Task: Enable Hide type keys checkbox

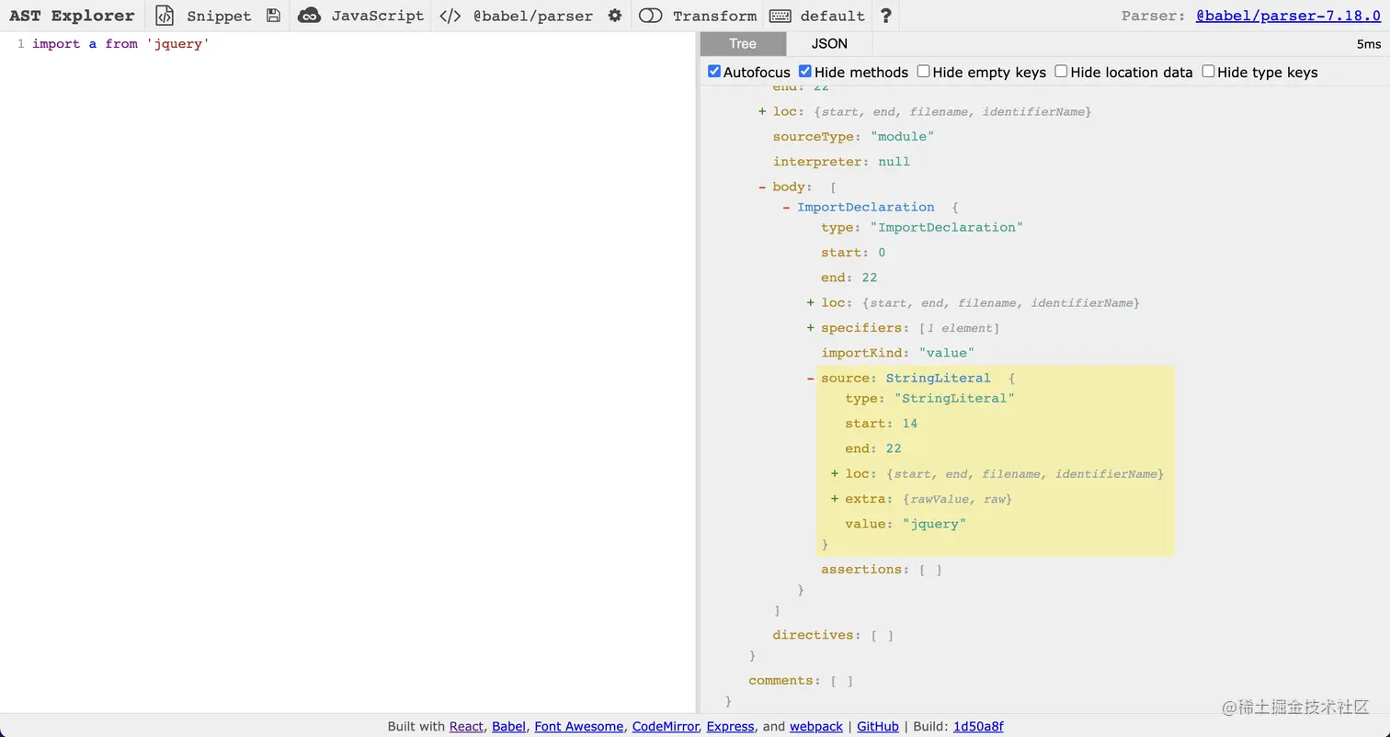Action: pos(1209,72)
